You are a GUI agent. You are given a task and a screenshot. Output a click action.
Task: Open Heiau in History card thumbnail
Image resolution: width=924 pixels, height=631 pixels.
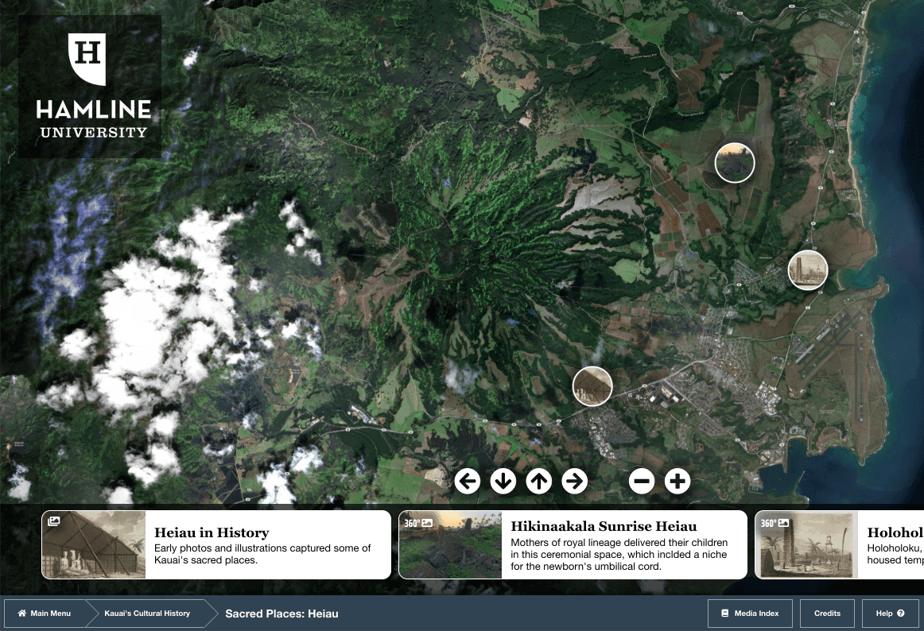pyautogui.click(x=94, y=544)
